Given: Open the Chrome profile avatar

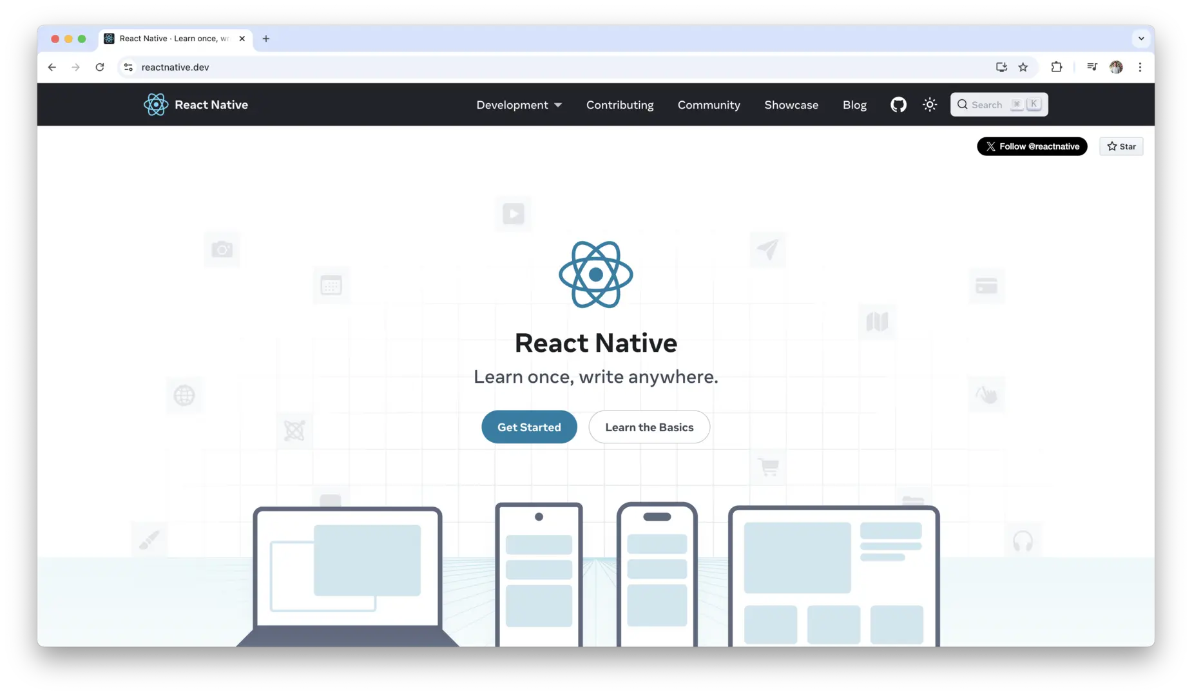Looking at the screenshot, I should click(1116, 67).
